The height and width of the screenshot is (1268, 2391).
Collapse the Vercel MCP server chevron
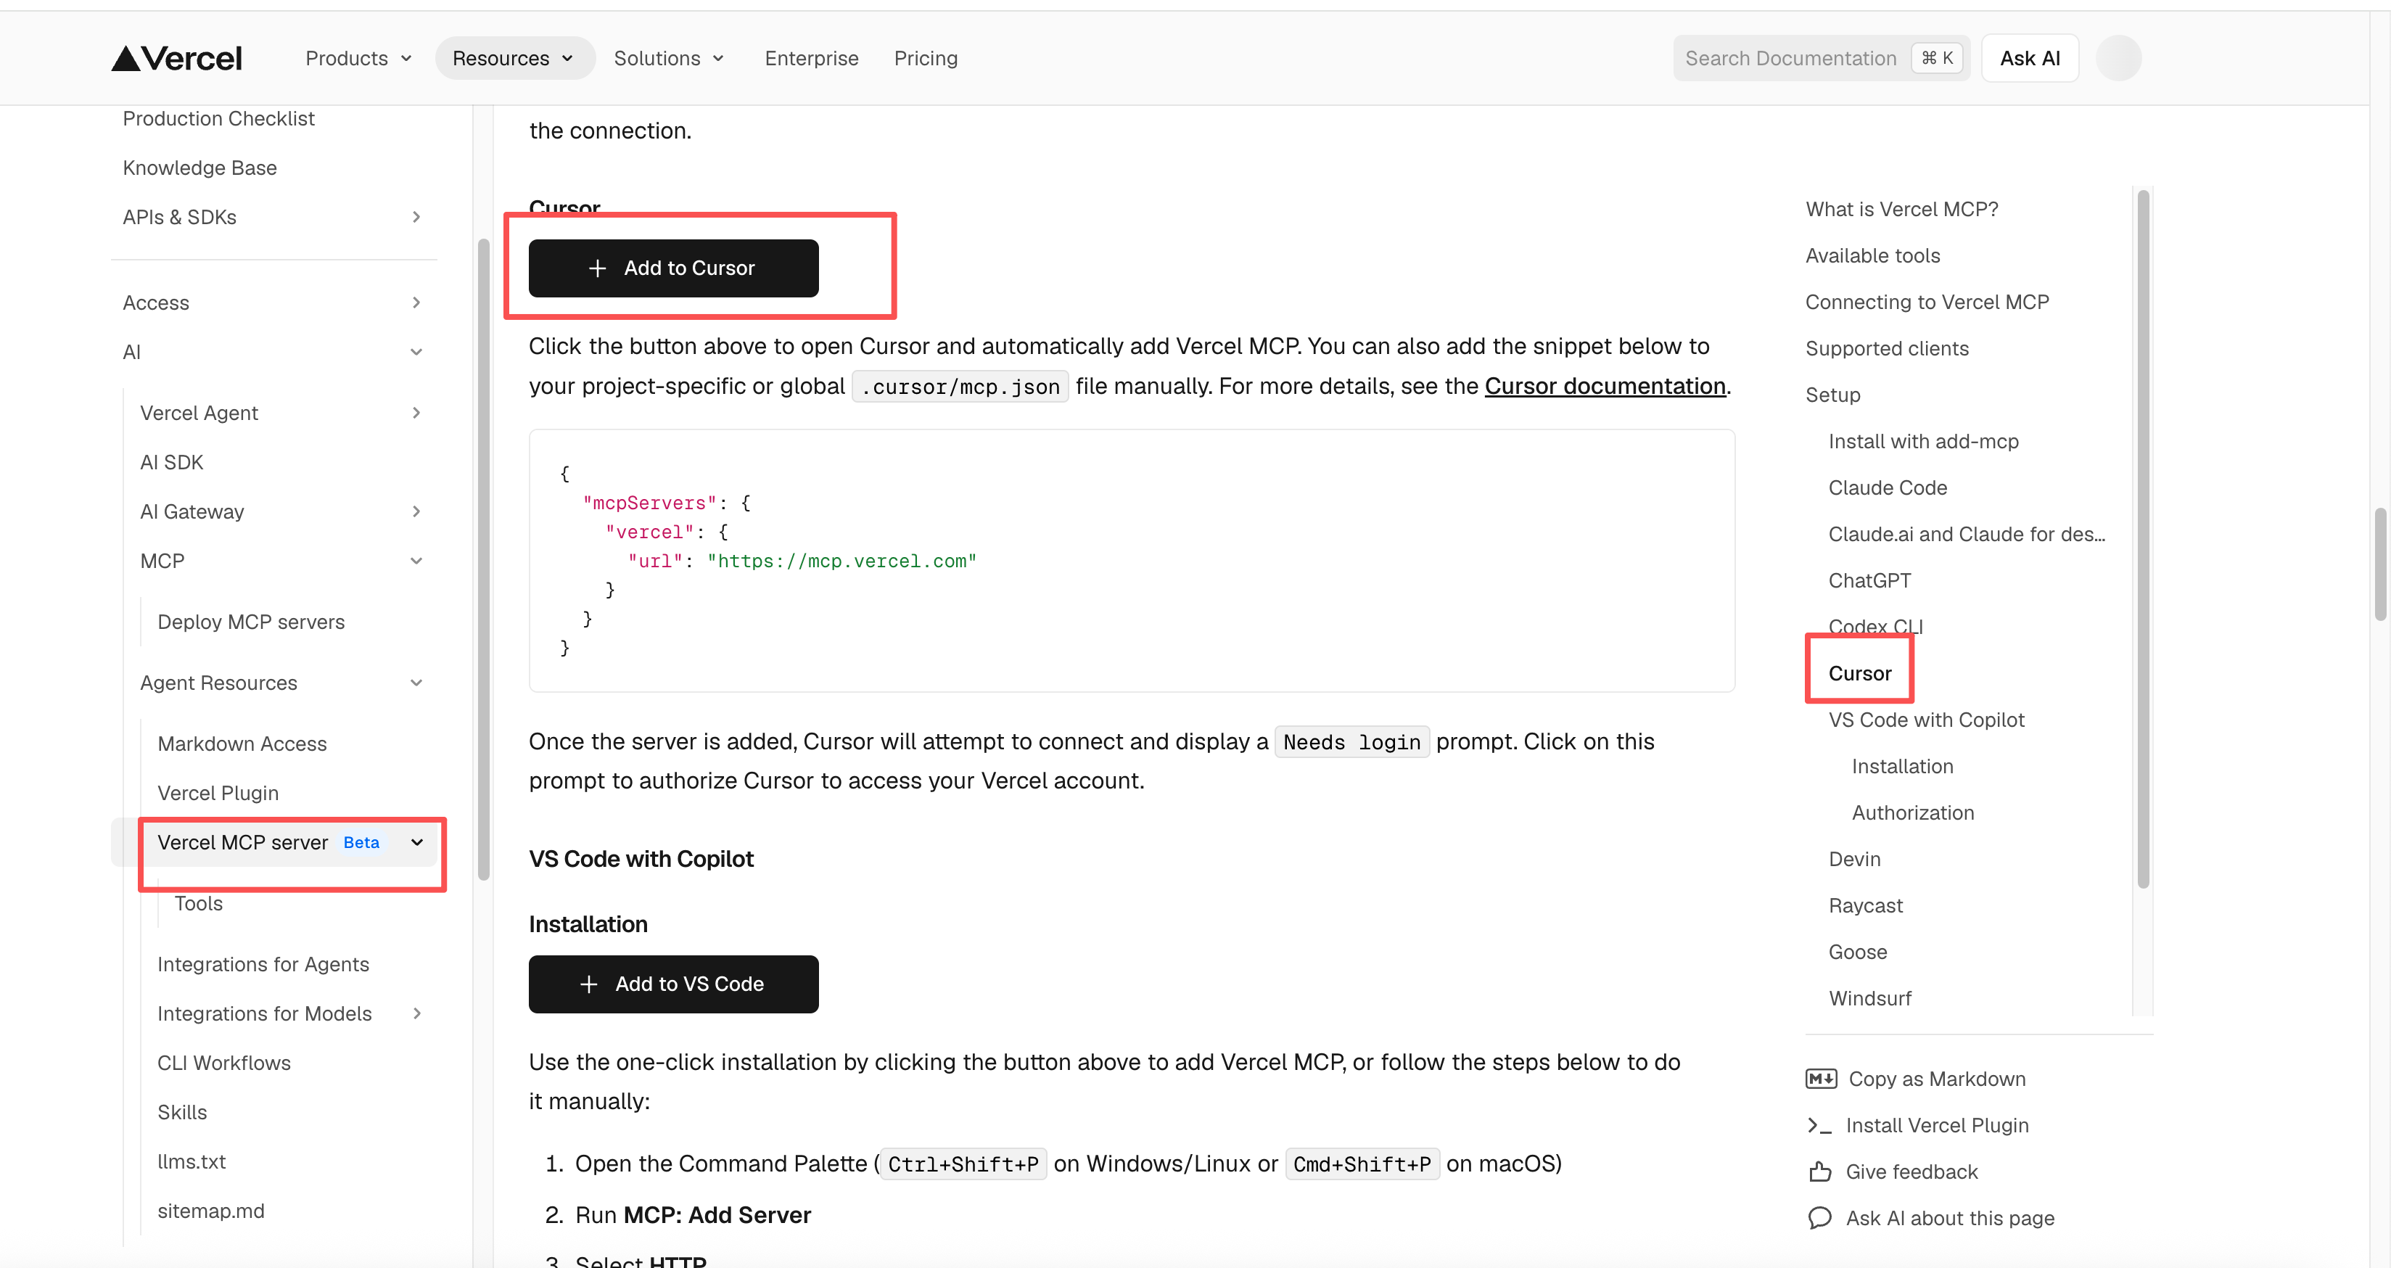(416, 843)
